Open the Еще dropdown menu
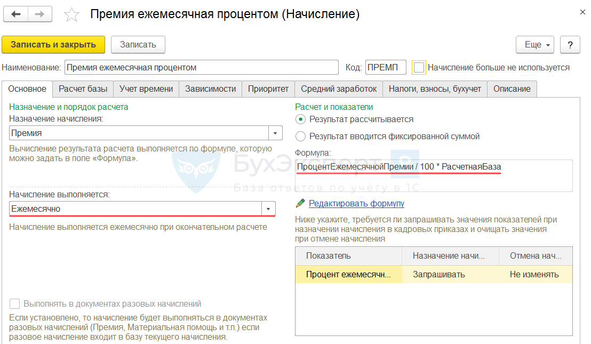 click(535, 45)
